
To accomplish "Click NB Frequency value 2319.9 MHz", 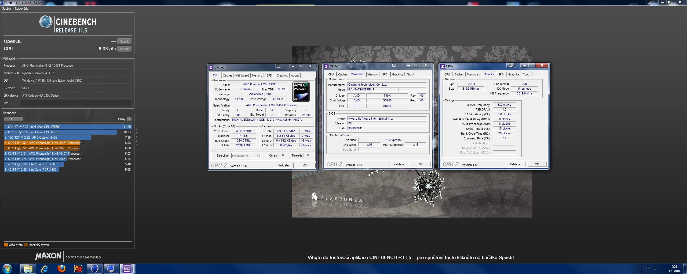I will pyautogui.click(x=524, y=94).
